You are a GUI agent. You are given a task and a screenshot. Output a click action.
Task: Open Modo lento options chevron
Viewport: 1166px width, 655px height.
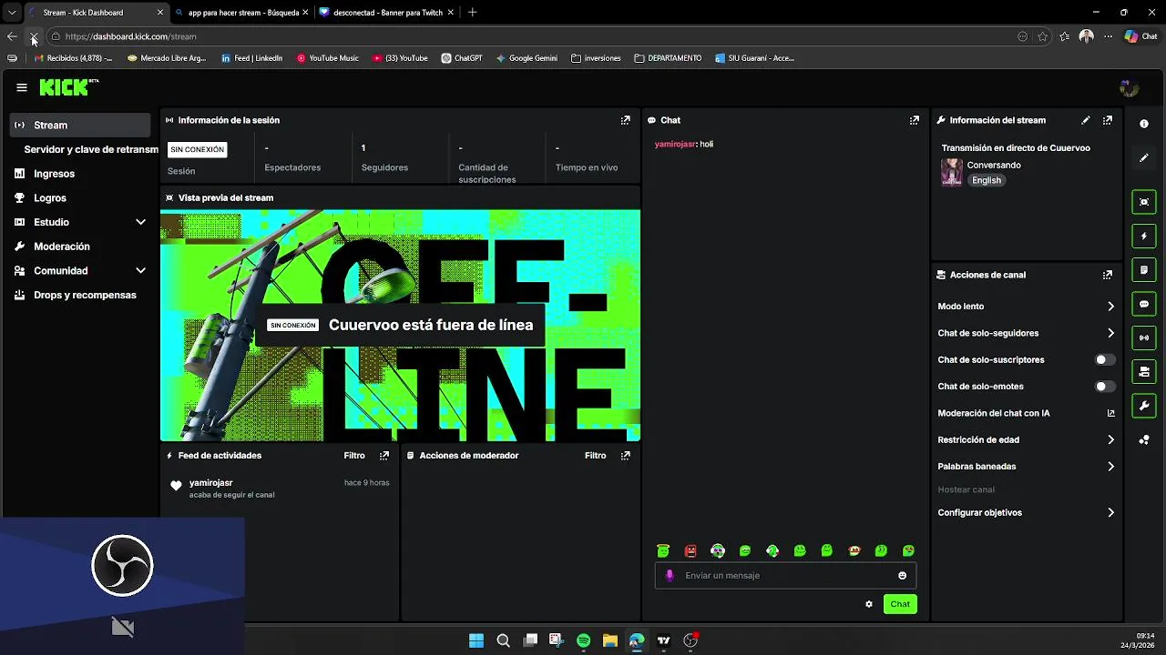1110,307
